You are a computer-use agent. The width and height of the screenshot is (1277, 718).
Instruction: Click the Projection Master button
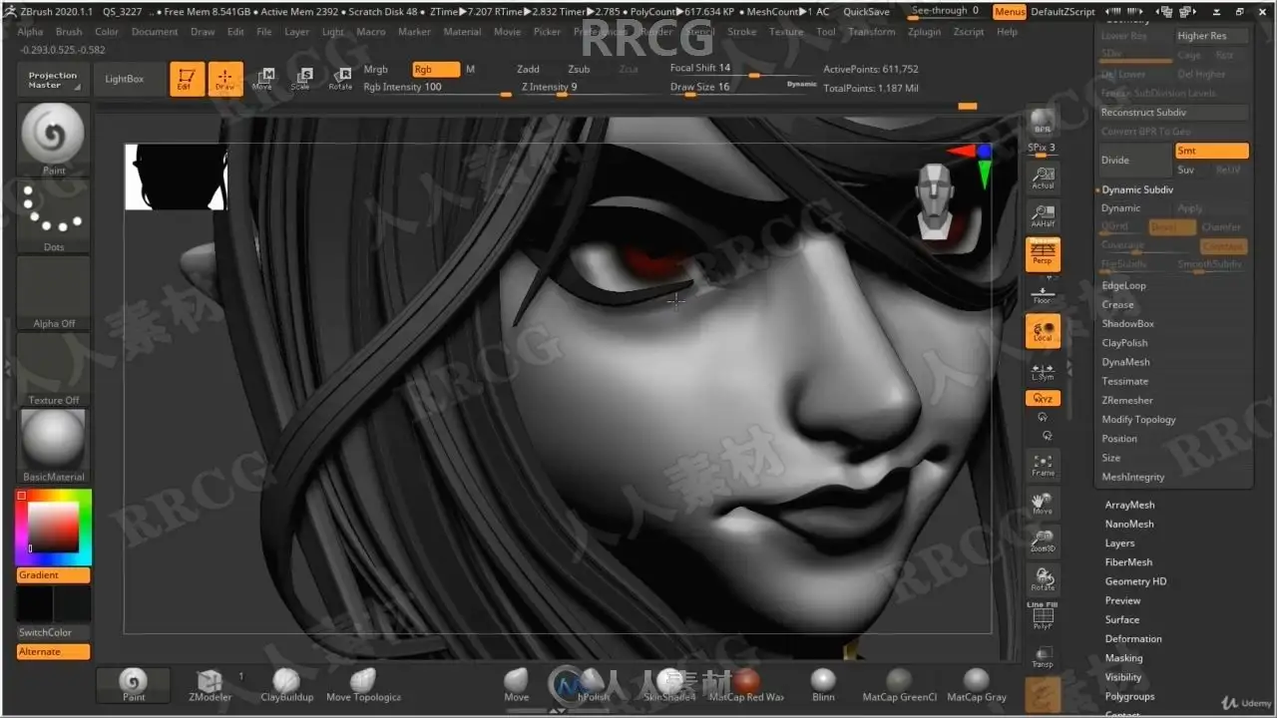[x=52, y=80]
